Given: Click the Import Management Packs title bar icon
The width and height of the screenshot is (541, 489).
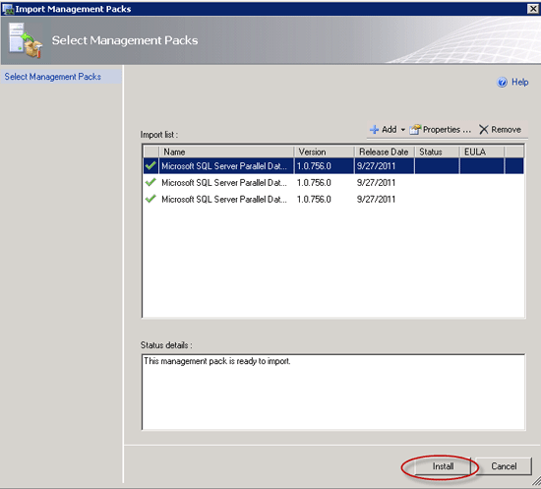Looking at the screenshot, I should coord(8,9).
